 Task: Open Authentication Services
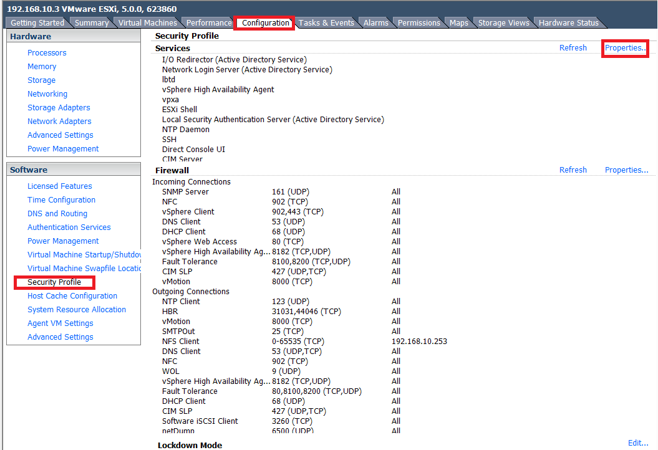point(69,227)
